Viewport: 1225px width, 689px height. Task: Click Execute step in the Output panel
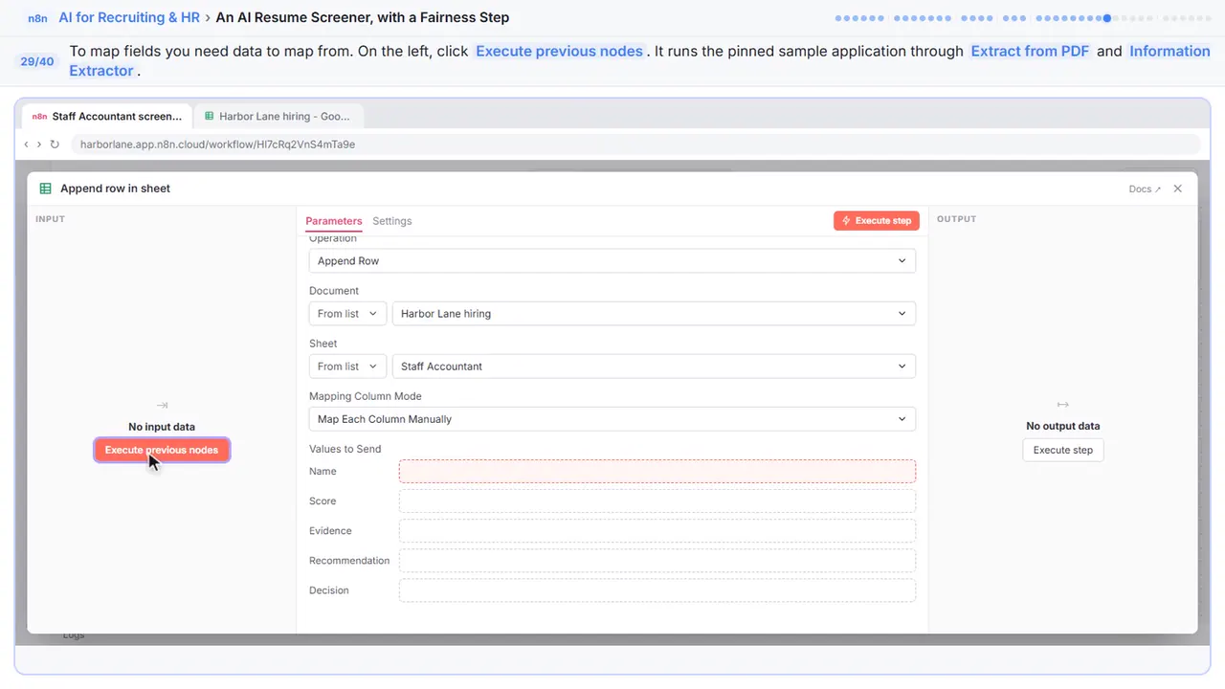[x=1063, y=450]
